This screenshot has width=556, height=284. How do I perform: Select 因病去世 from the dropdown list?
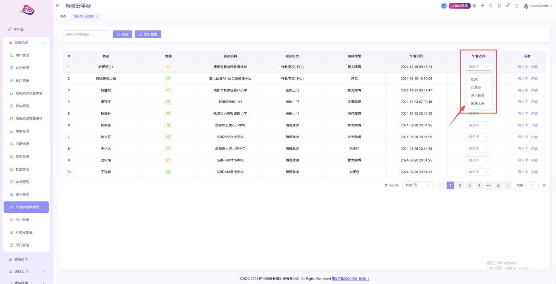(479, 104)
